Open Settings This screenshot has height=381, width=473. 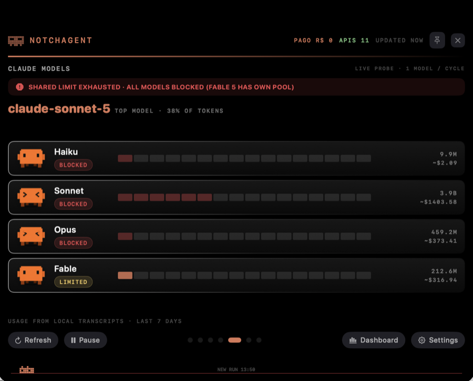(438, 340)
